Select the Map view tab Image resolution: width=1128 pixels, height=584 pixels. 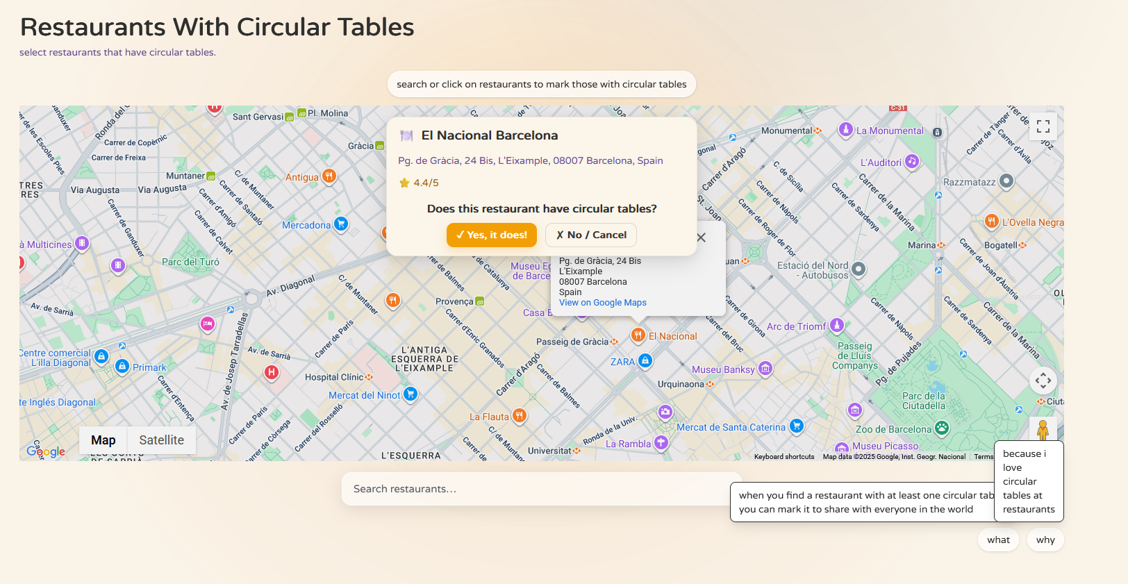103,440
